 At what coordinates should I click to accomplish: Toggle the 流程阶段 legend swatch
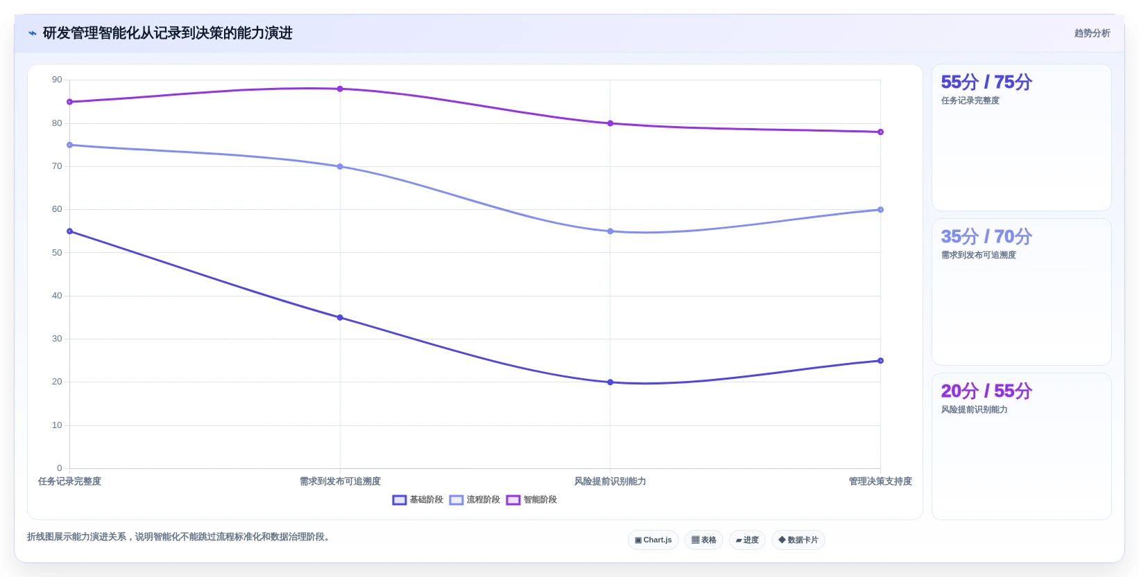456,500
